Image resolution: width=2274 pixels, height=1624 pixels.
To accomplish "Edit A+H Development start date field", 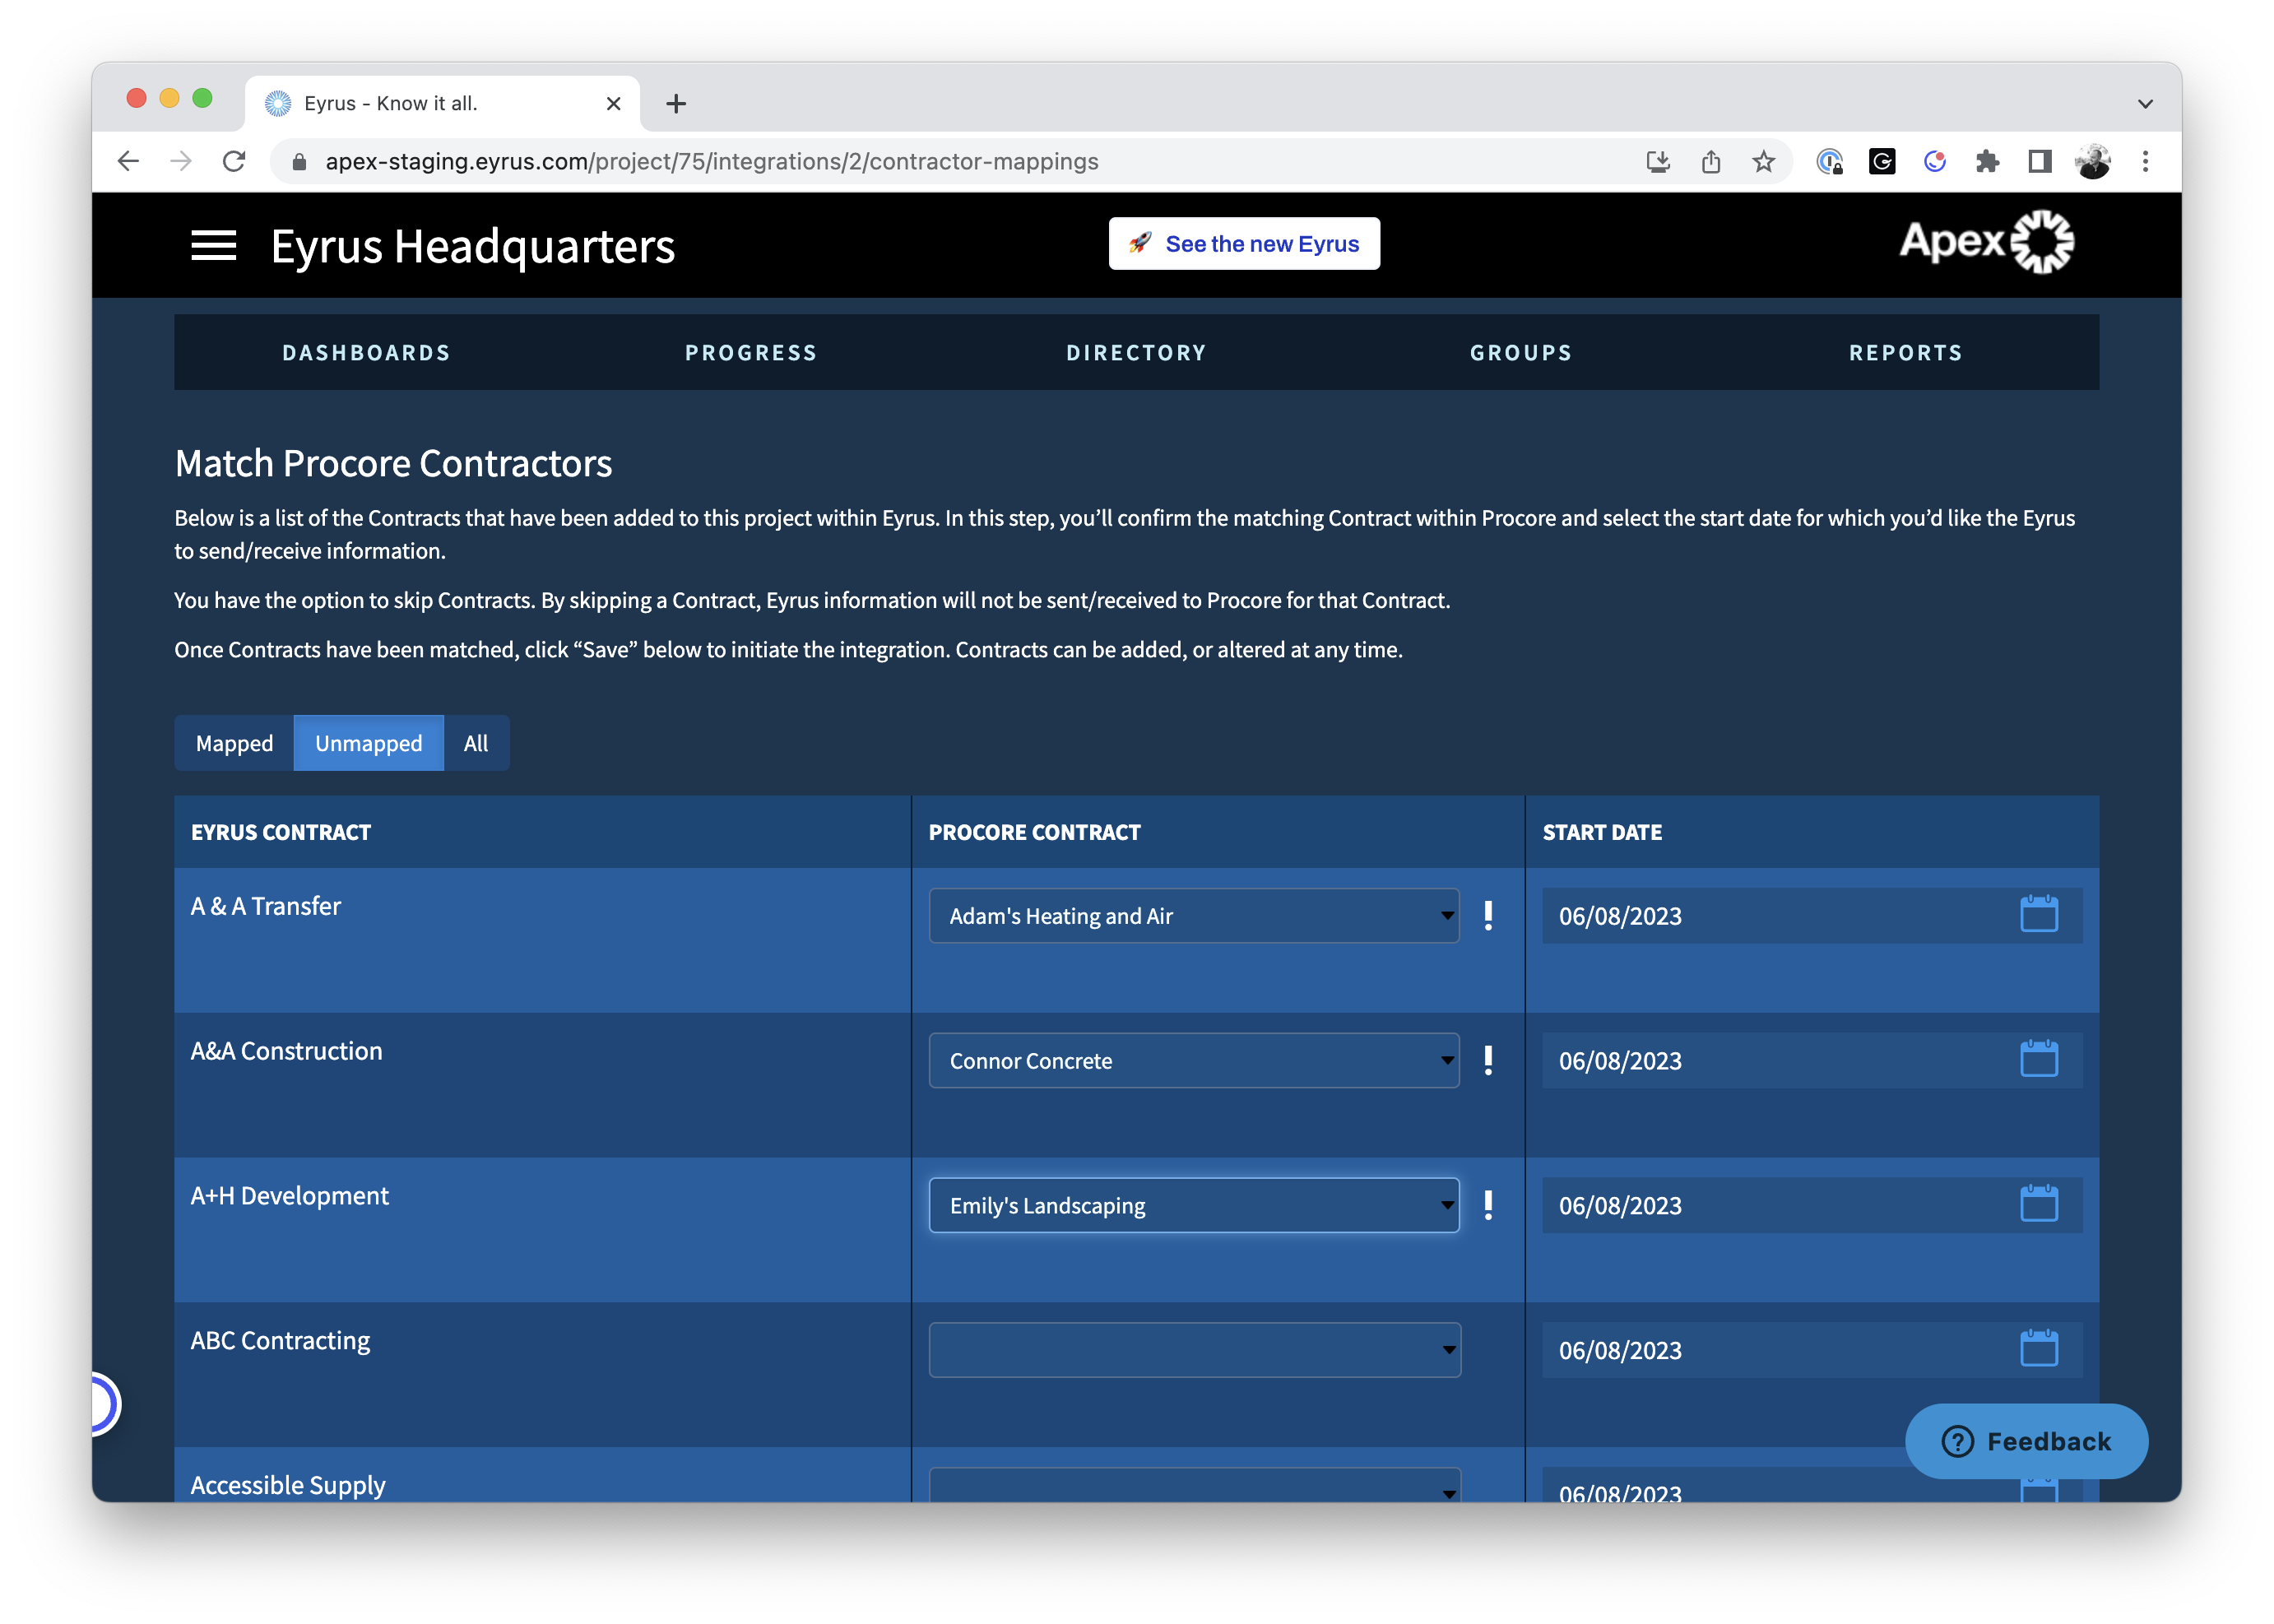I will coord(1812,1205).
